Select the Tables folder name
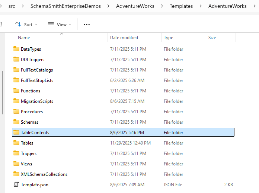The width and height of the screenshot is (259, 193). (27, 143)
